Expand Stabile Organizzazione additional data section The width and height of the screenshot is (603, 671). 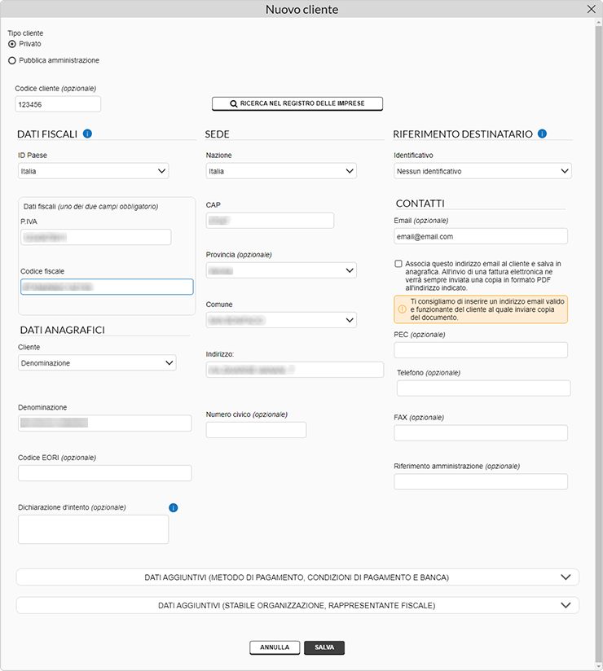coord(297,606)
